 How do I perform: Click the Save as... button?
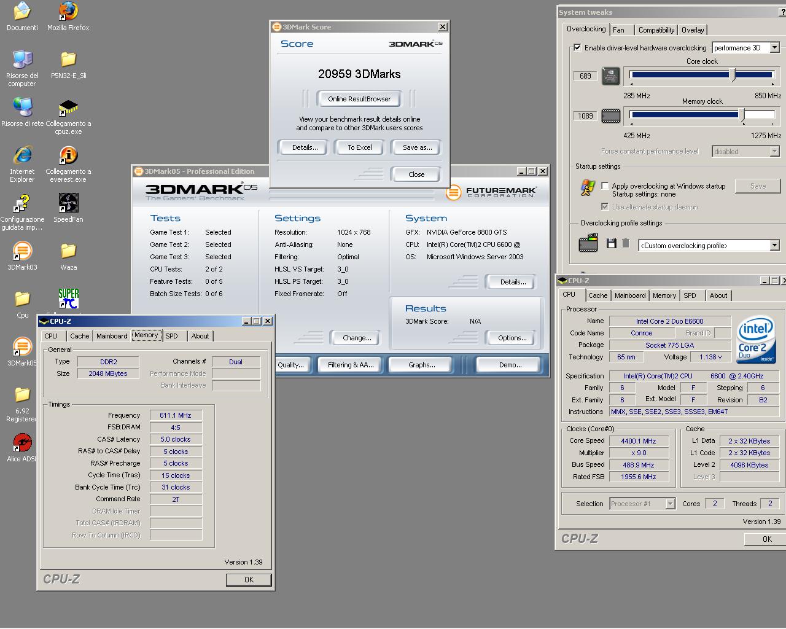[417, 147]
